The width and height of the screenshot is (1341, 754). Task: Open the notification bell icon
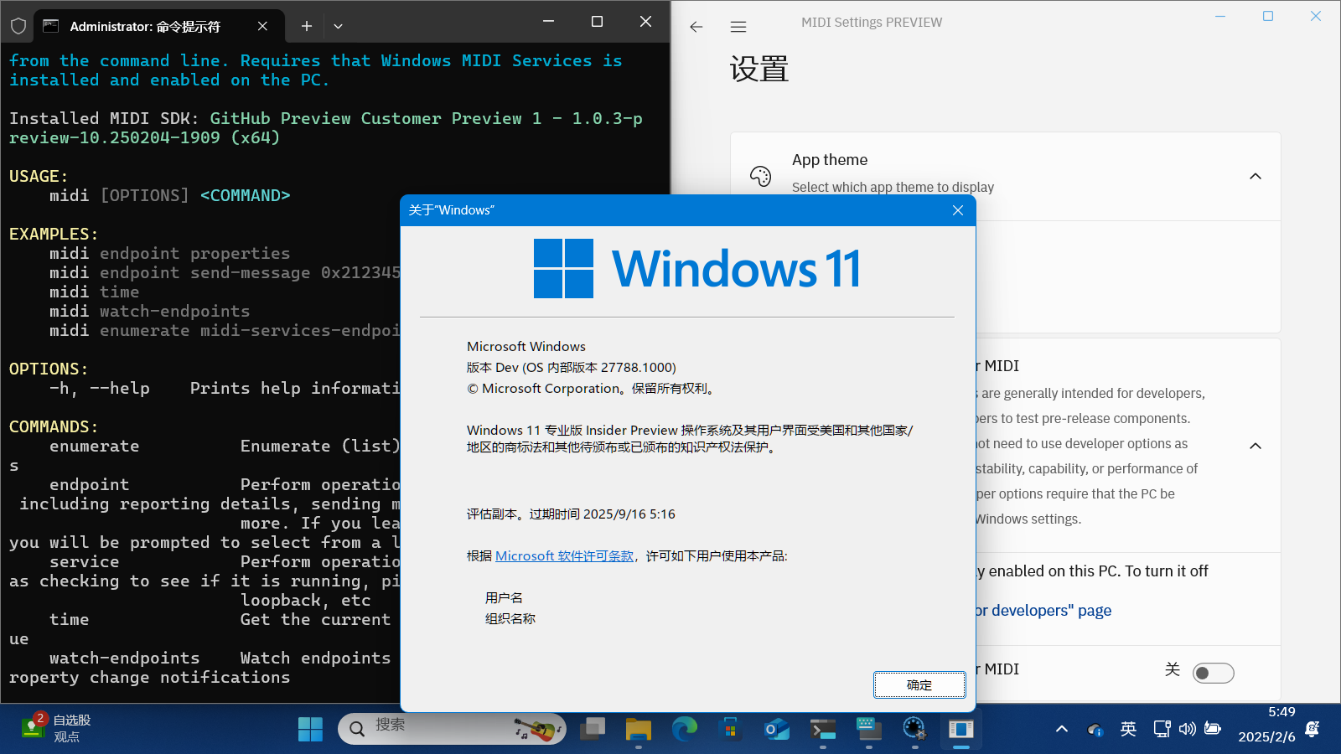pos(1313,729)
